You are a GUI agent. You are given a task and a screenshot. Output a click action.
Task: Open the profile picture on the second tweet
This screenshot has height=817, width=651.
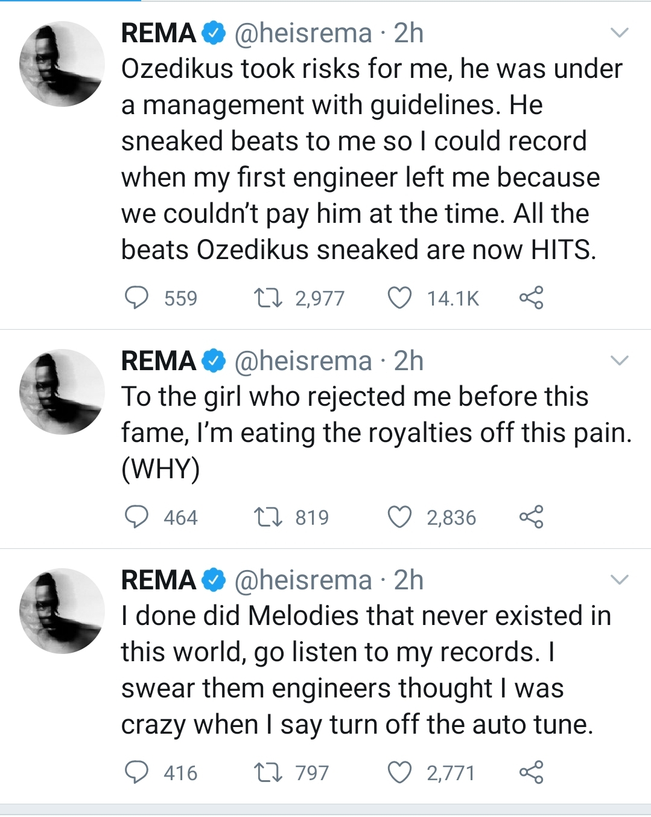click(x=62, y=392)
